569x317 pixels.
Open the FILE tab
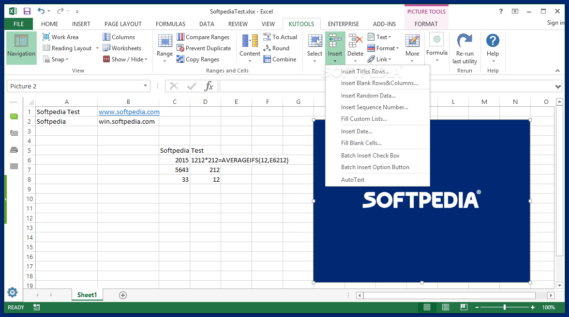(x=18, y=24)
